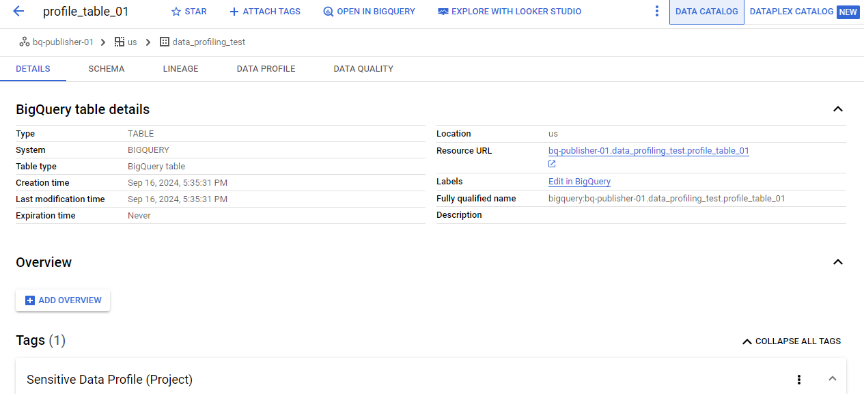
Task: Click the BigQuery table details heading
Action: [x=83, y=109]
